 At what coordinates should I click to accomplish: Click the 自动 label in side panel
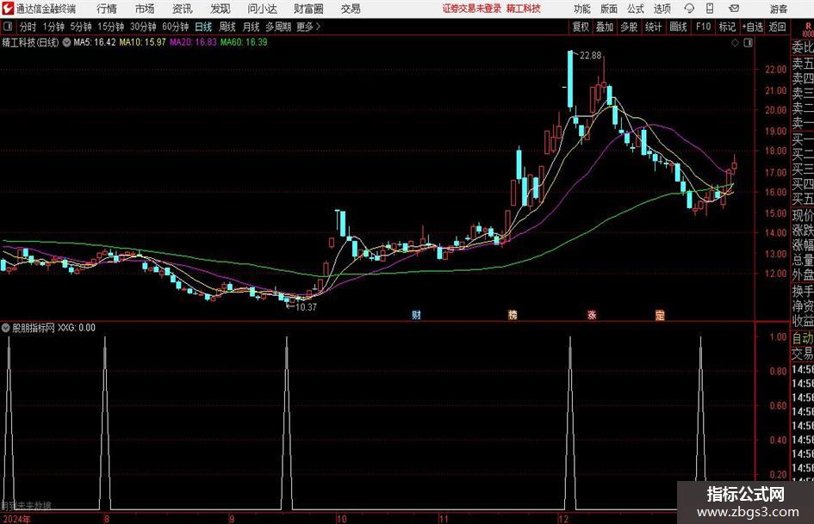click(x=803, y=338)
